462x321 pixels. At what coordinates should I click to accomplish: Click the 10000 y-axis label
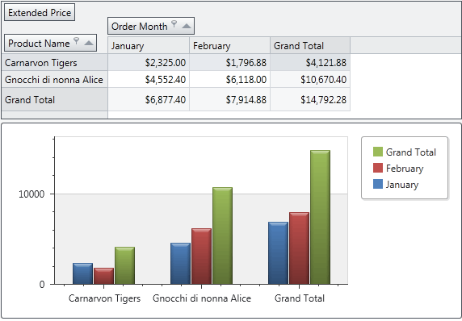point(31,194)
